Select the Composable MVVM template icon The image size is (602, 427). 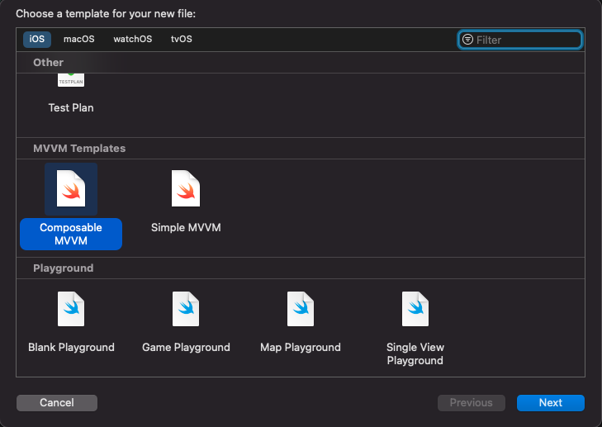coord(71,188)
